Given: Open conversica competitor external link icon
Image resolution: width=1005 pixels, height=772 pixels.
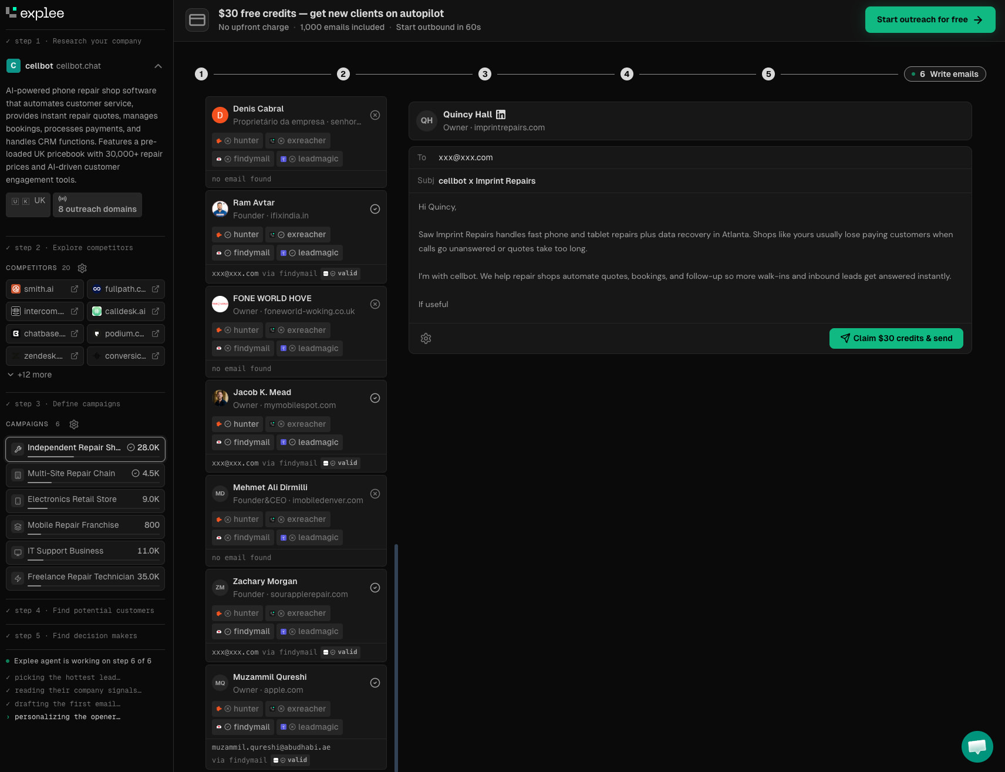Looking at the screenshot, I should (156, 356).
